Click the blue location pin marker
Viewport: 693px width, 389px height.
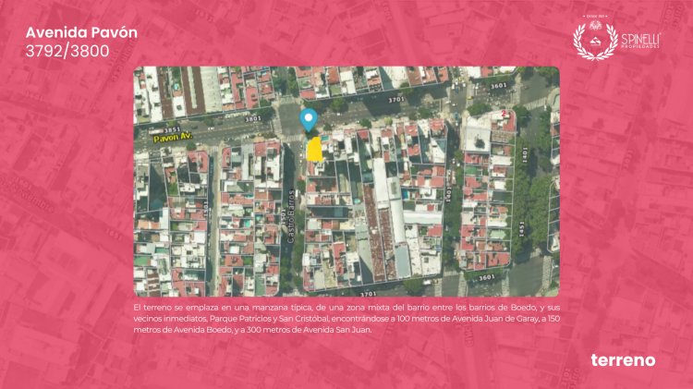point(309,120)
